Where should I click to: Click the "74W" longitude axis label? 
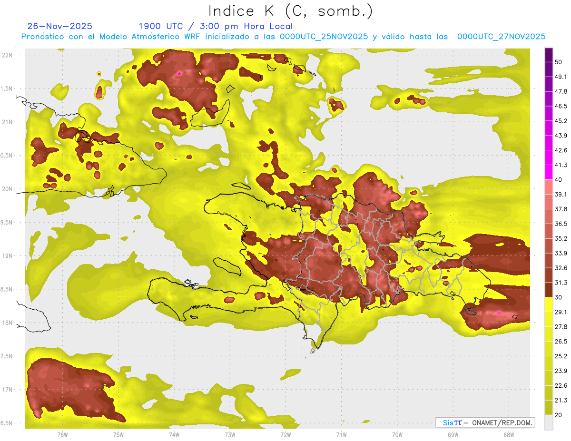coord(174,434)
